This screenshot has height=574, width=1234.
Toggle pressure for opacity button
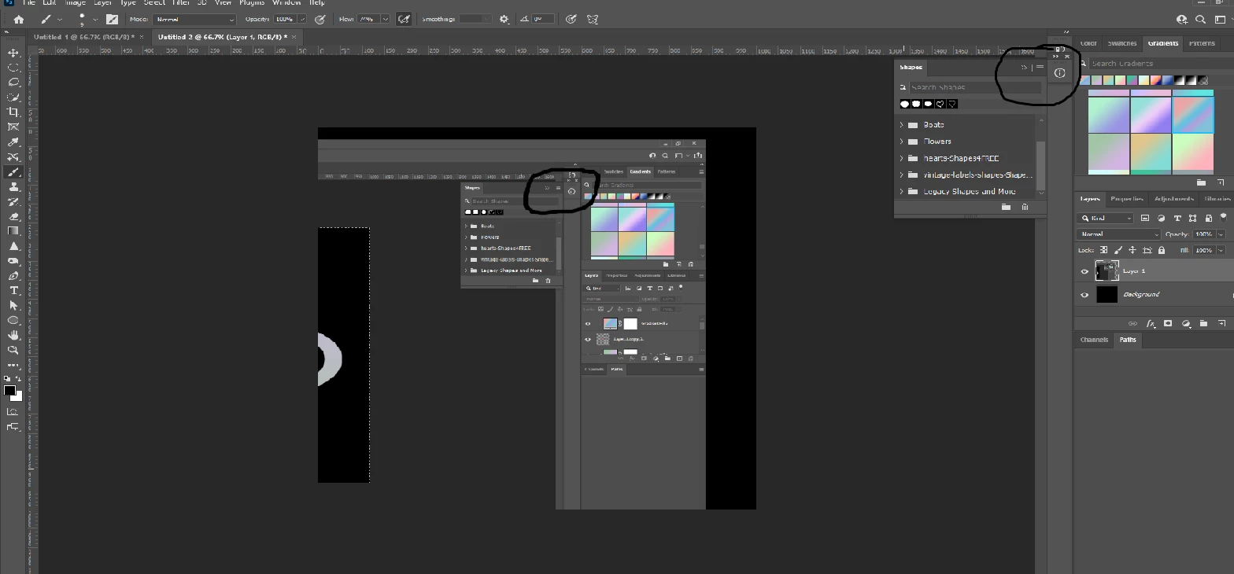320,20
